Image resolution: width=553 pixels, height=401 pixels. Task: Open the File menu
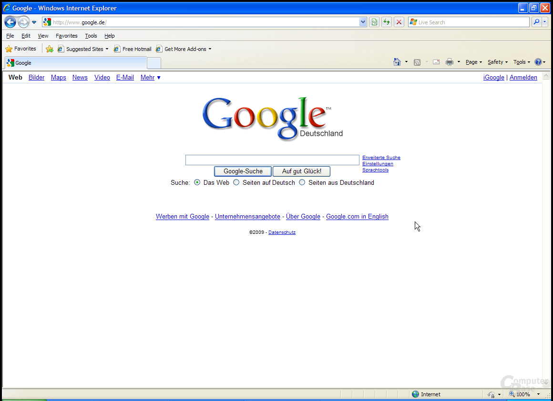pyautogui.click(x=10, y=36)
